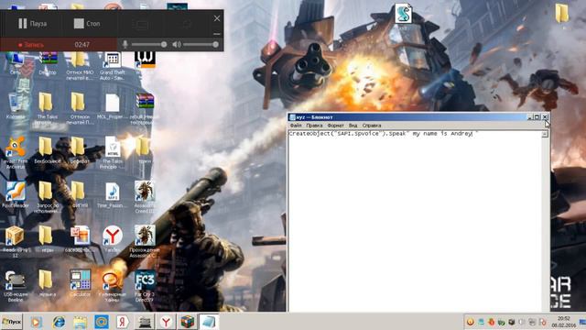
Task: Select the Calculator desktop shortcut
Action: (x=80, y=283)
